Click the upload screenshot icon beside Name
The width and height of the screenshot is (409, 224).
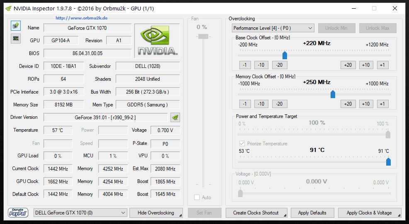tap(16, 26)
